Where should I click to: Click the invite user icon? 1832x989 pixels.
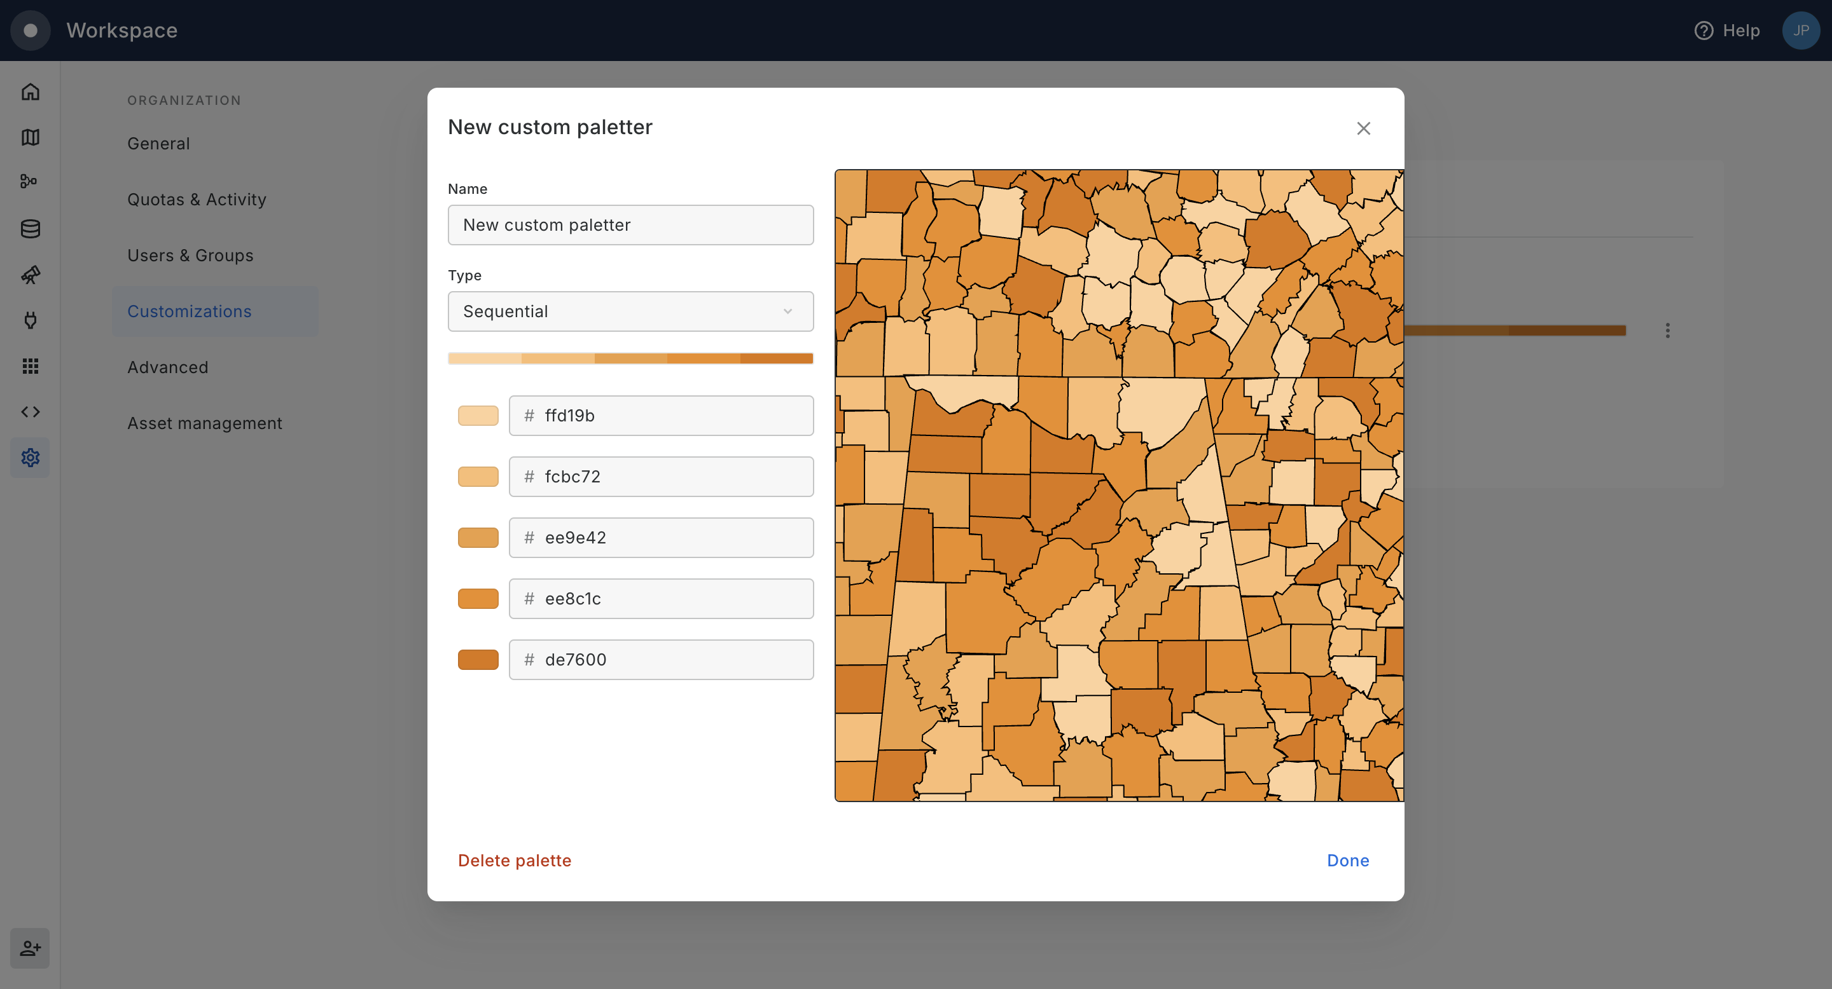[x=30, y=948]
